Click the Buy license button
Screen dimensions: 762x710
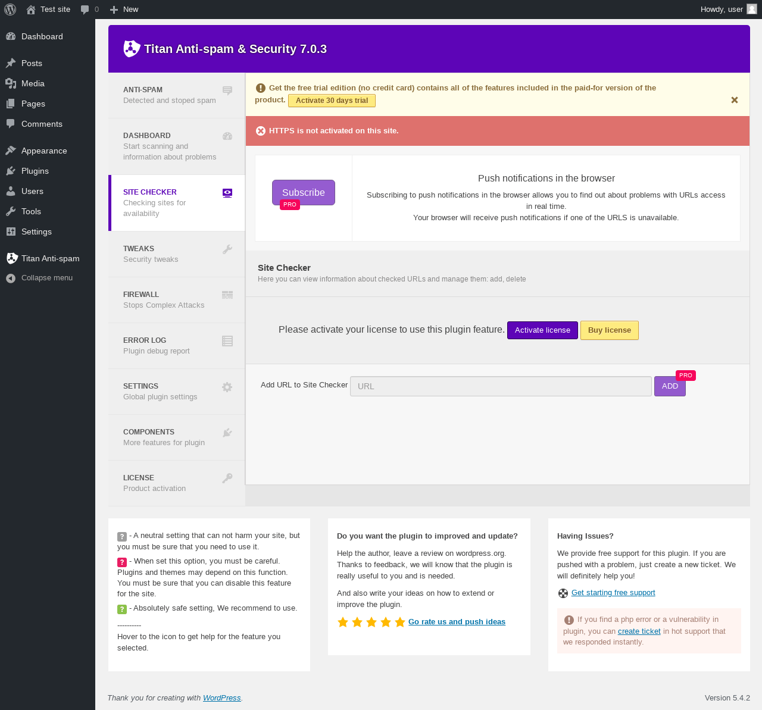click(x=610, y=330)
